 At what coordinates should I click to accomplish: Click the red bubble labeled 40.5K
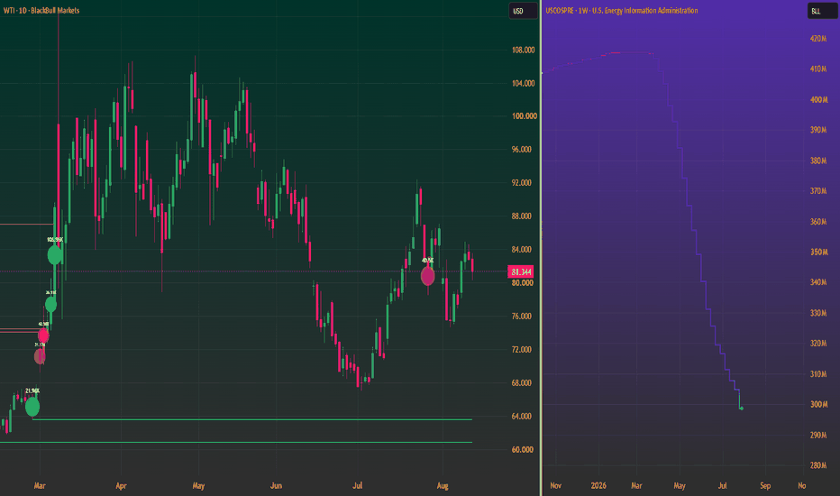click(x=427, y=276)
